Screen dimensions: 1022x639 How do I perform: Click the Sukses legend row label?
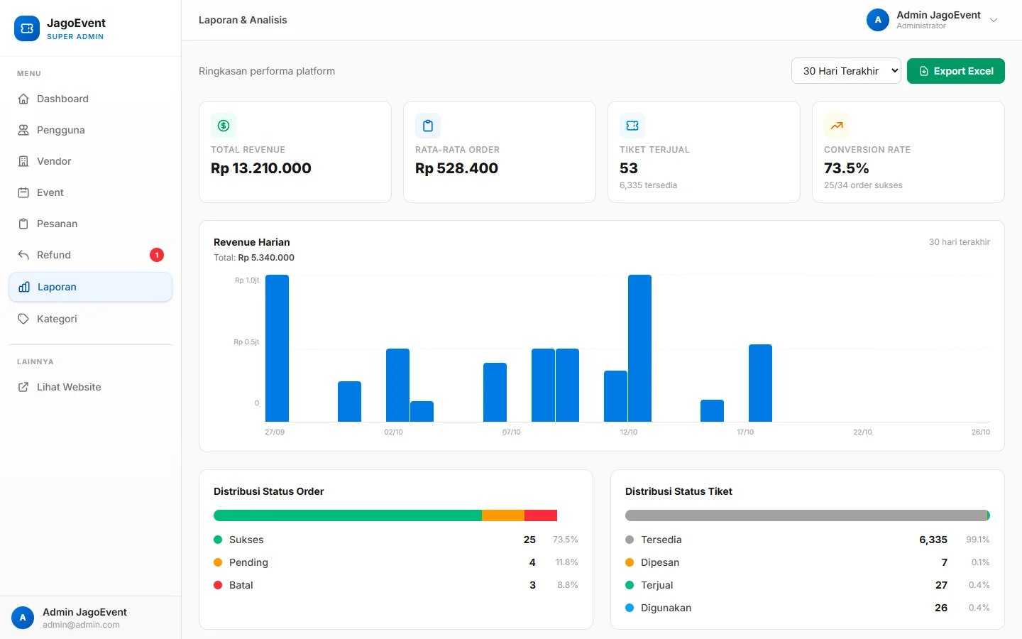tap(246, 540)
